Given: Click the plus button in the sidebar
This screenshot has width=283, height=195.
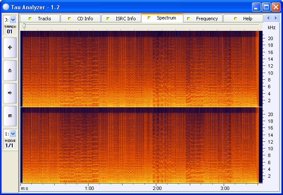Looking at the screenshot, I should (10, 48).
